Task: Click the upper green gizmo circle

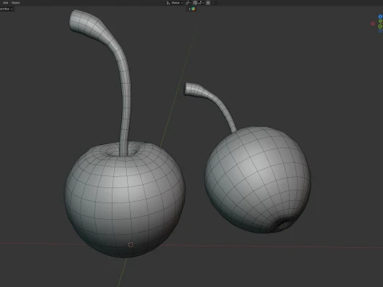Action: (x=381, y=21)
